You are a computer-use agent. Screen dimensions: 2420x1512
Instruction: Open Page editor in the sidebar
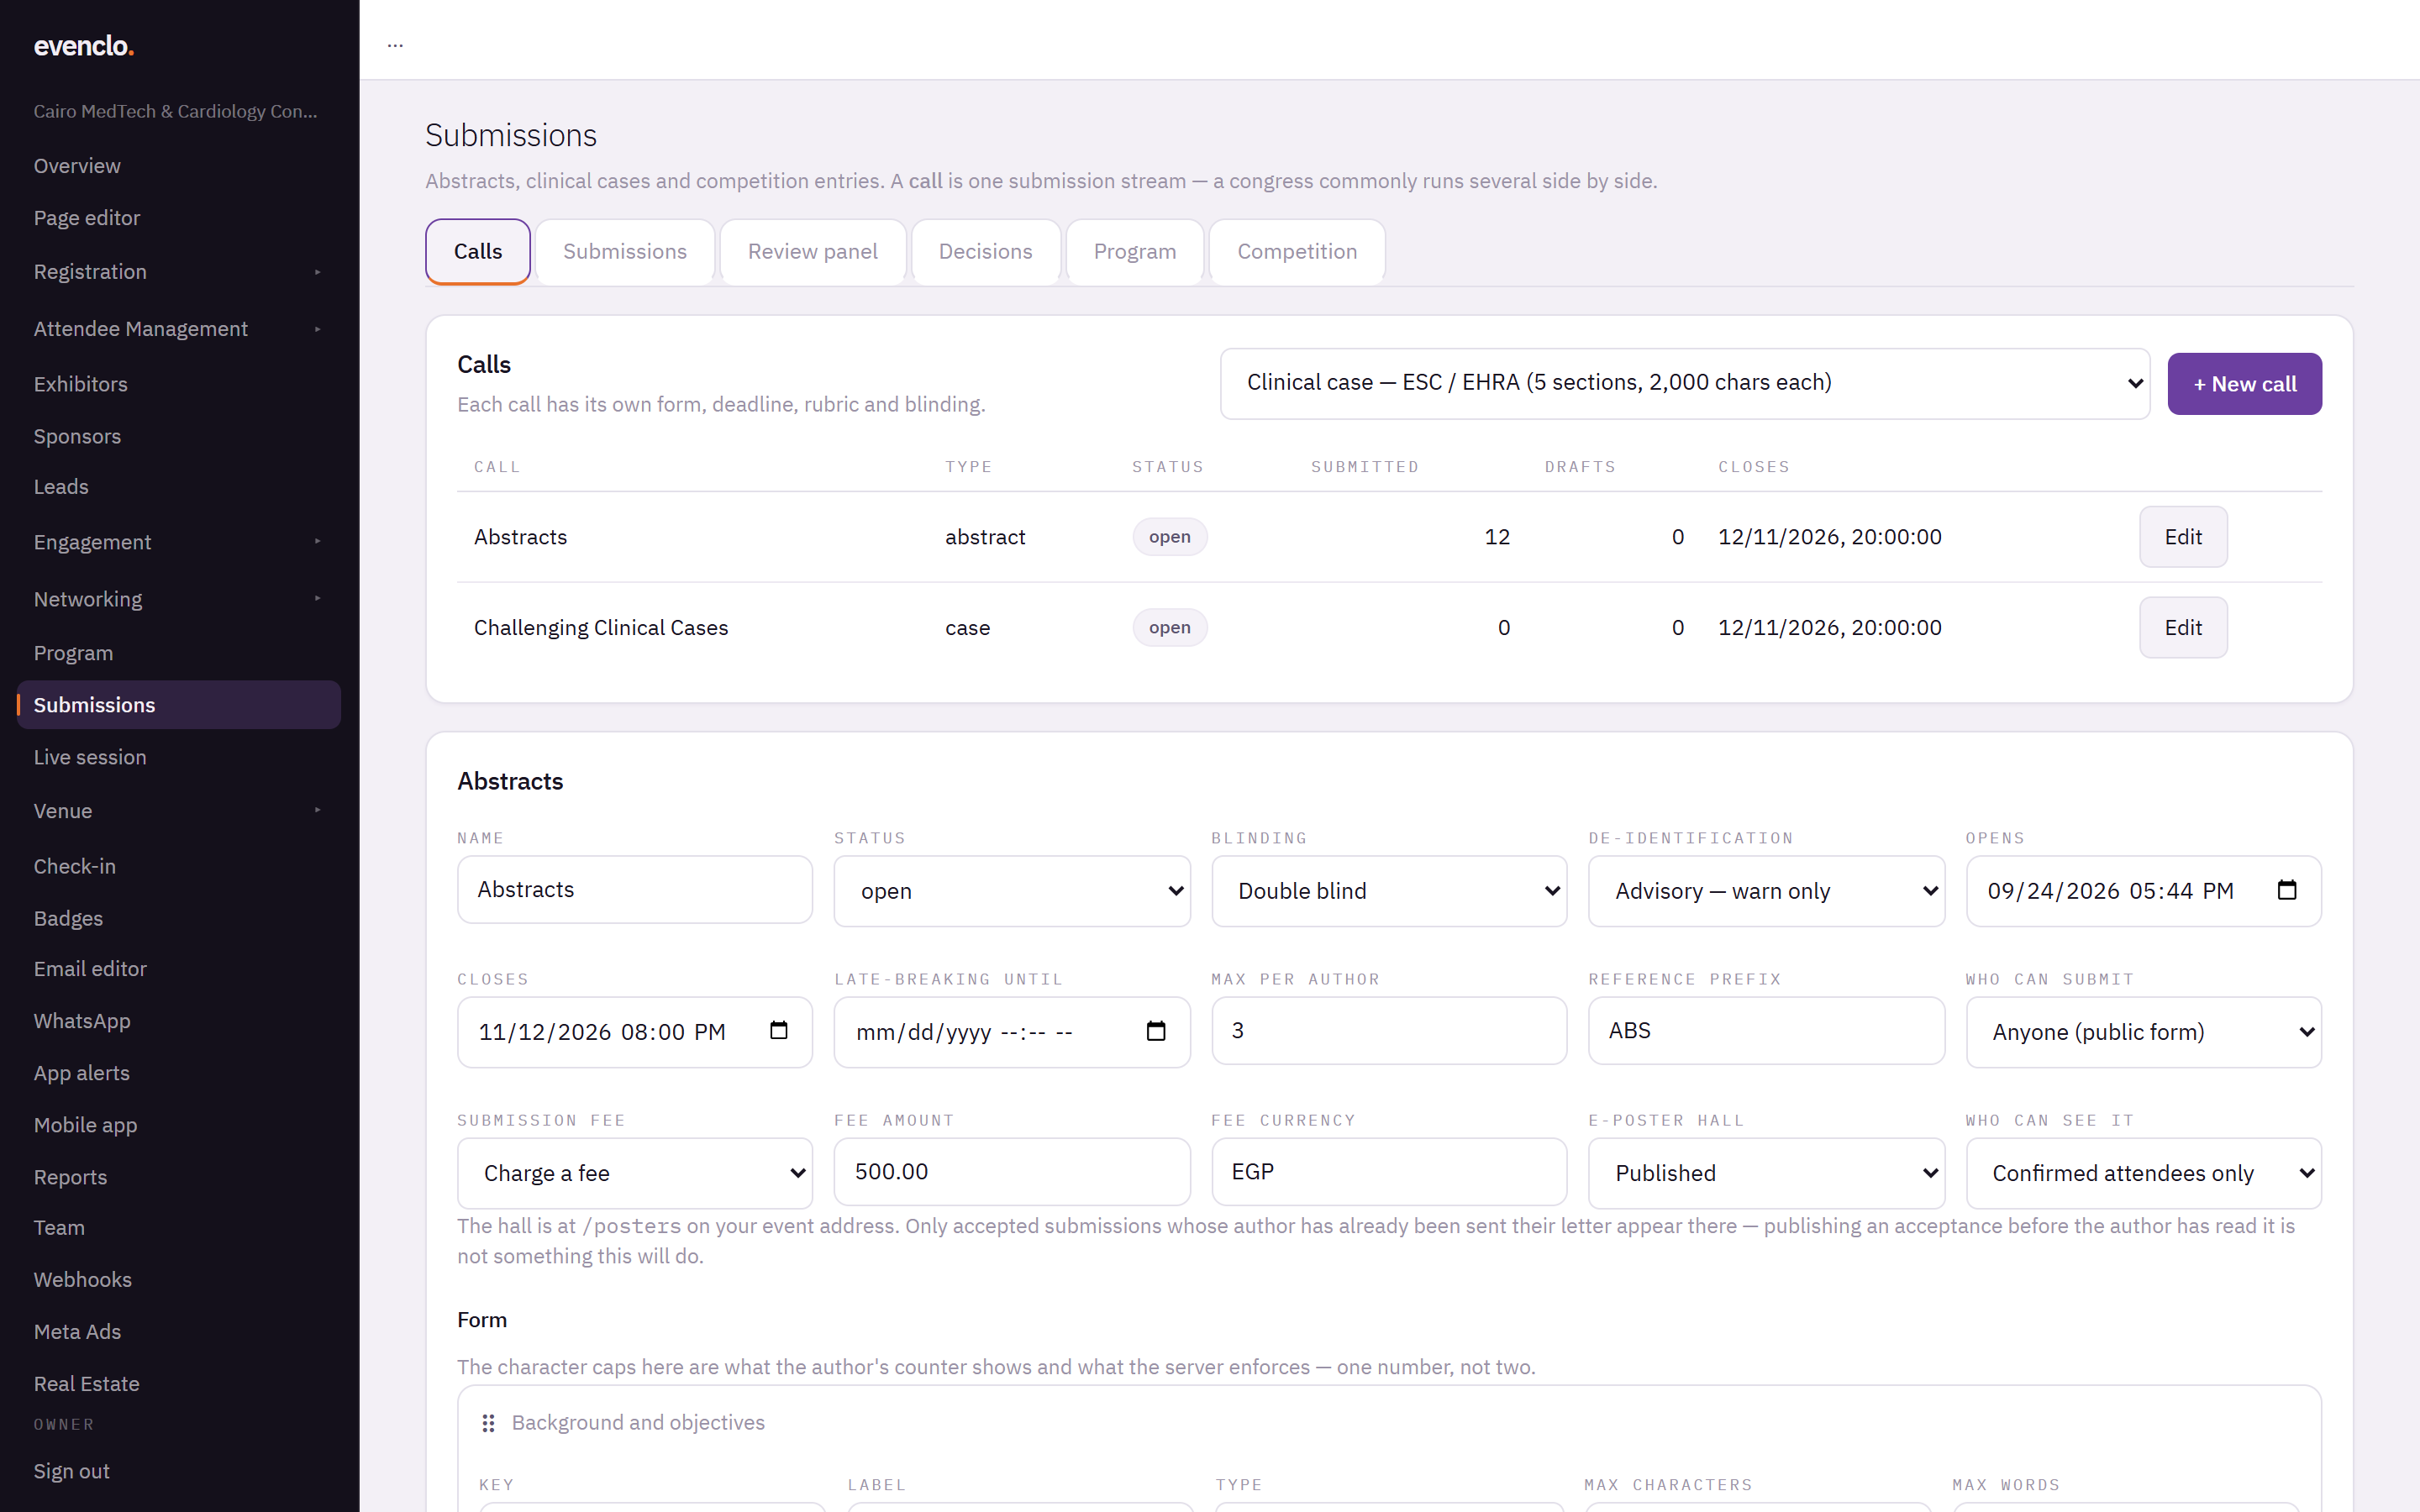179,218
